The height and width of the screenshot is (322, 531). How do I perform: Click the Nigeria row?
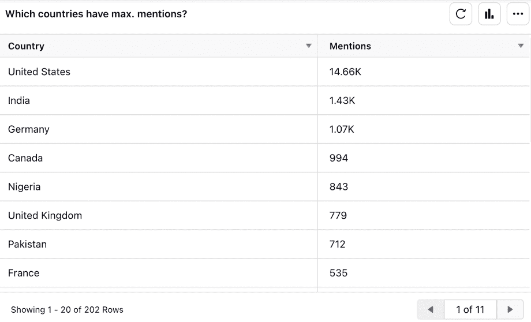coord(24,187)
